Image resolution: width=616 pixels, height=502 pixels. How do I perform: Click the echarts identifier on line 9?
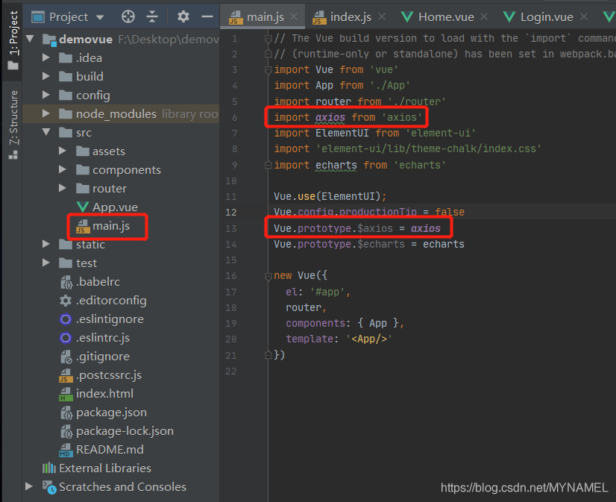pos(336,165)
